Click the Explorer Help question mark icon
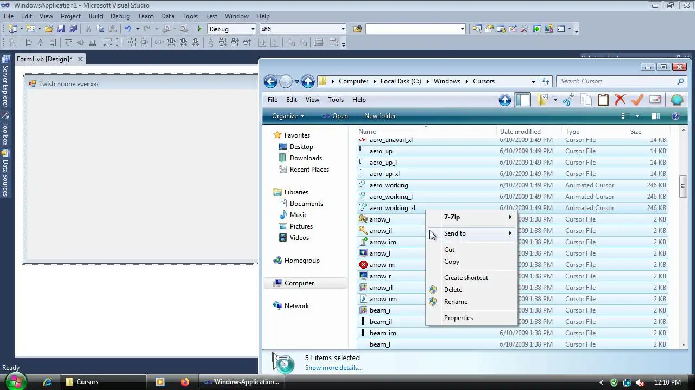 (x=675, y=116)
